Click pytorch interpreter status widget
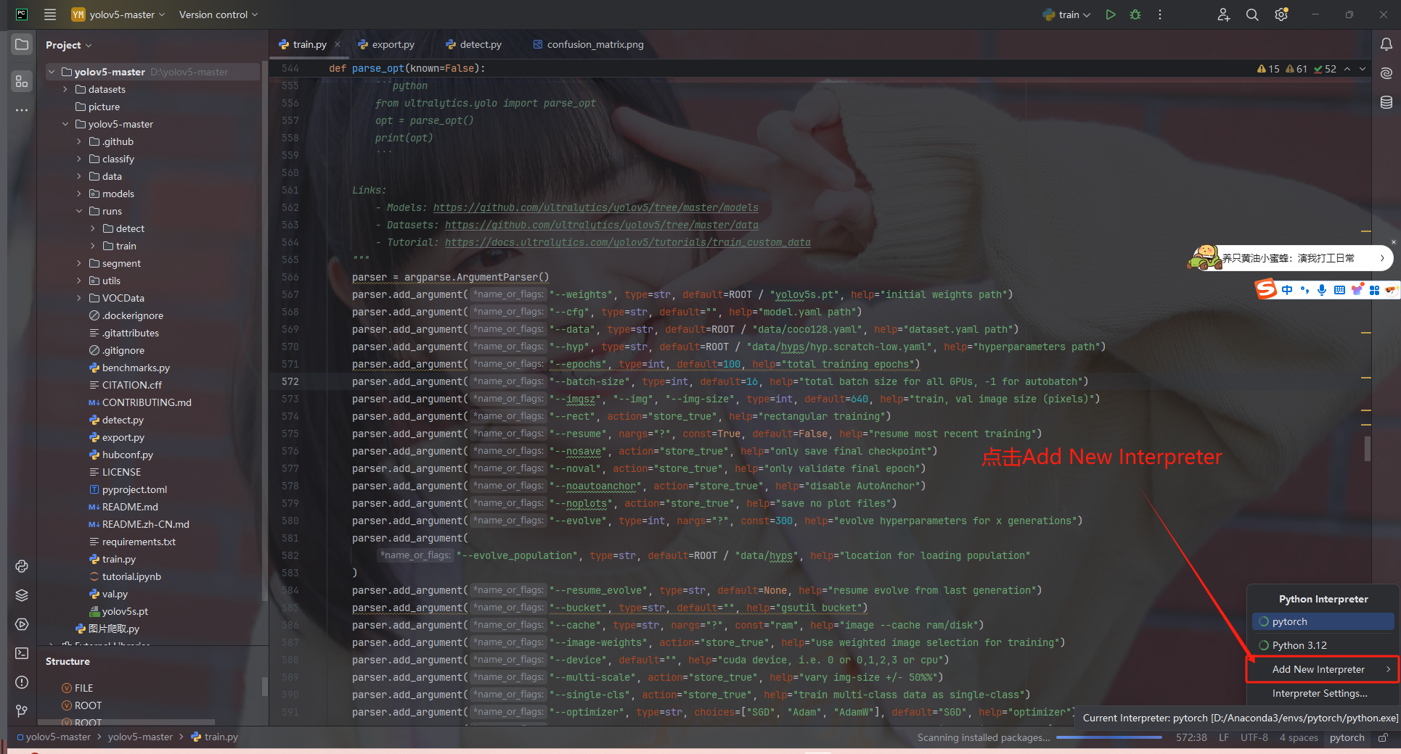The width and height of the screenshot is (1401, 754). (x=1347, y=737)
